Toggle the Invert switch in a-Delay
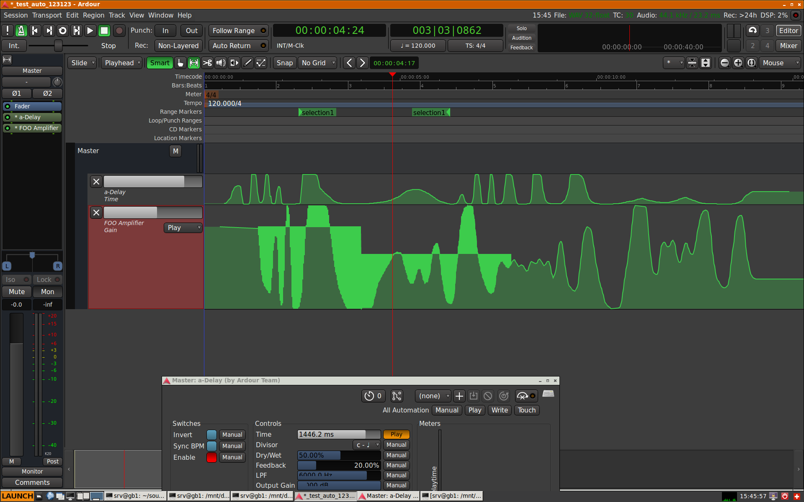 click(211, 435)
